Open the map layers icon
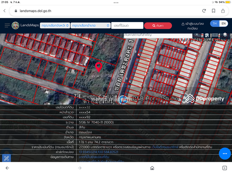This screenshot has width=232, height=174. [x=225, y=35]
